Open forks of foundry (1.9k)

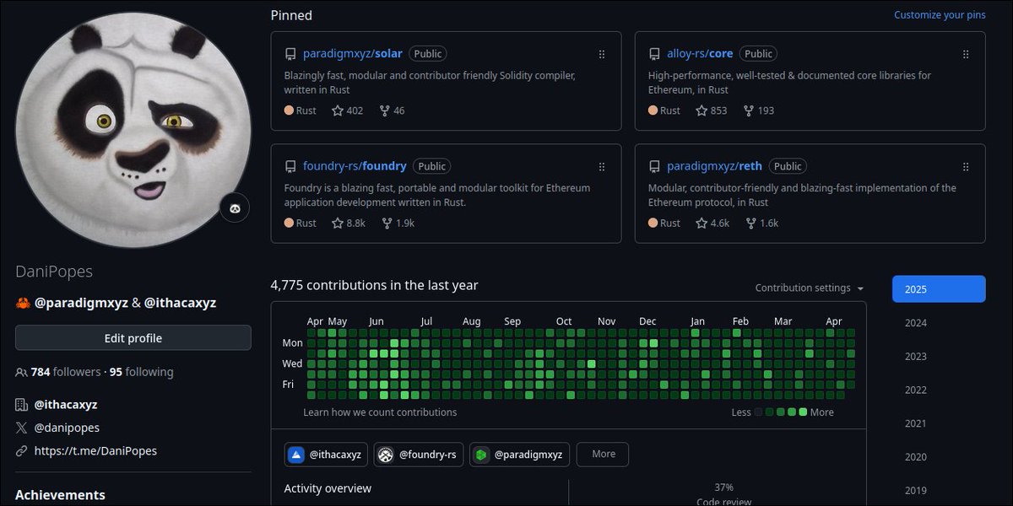(398, 223)
